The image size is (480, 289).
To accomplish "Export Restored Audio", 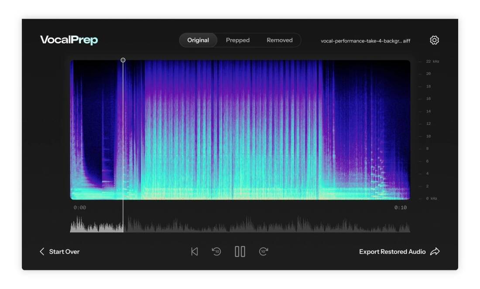I will (x=392, y=252).
